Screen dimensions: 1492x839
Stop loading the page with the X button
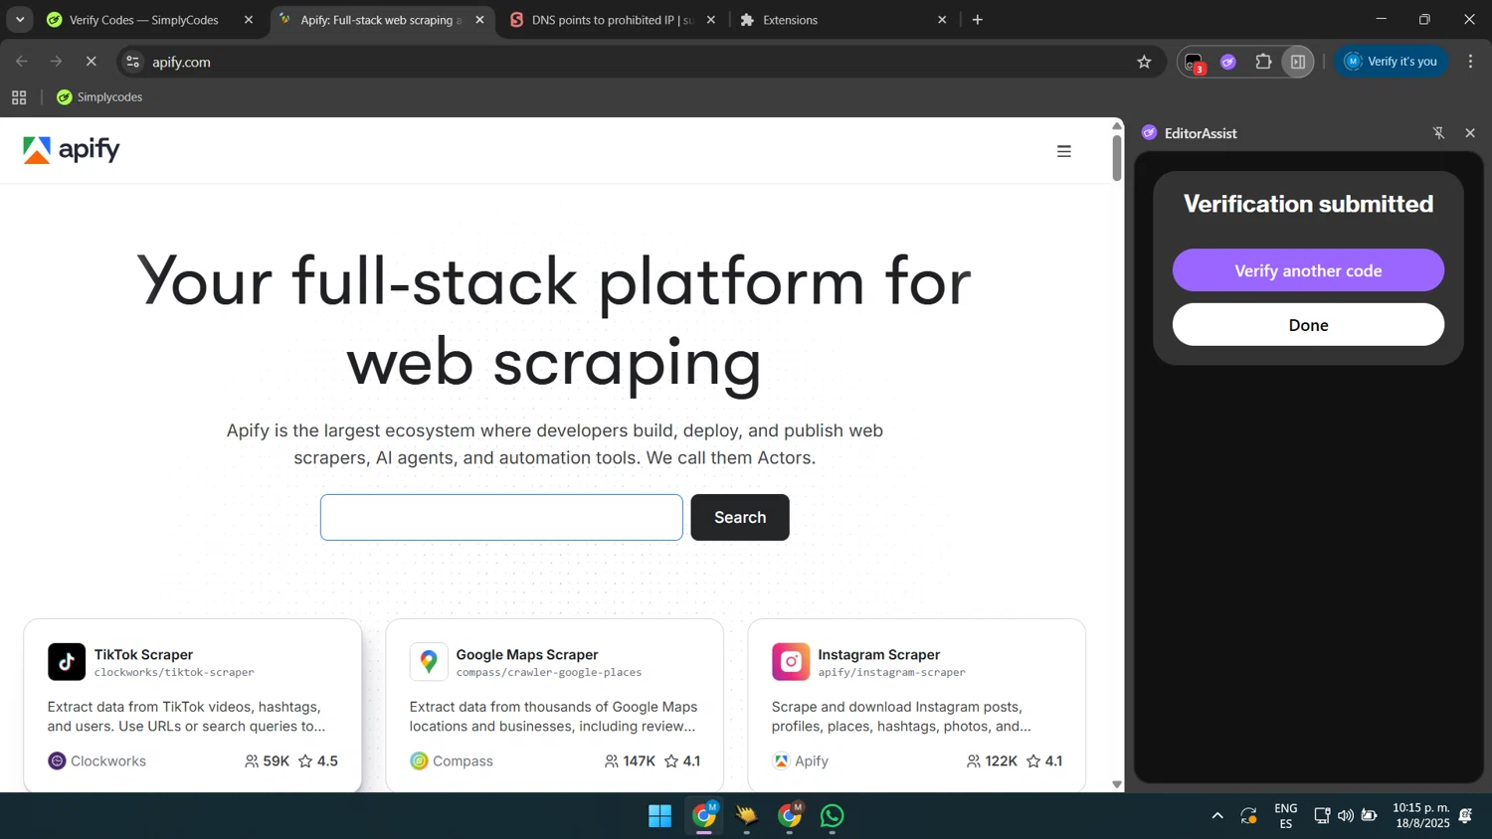tap(91, 62)
